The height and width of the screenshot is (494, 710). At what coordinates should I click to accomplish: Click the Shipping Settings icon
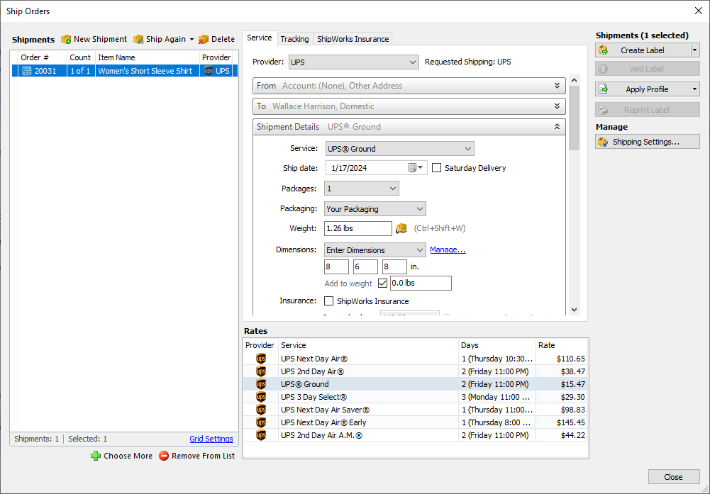[x=603, y=142]
